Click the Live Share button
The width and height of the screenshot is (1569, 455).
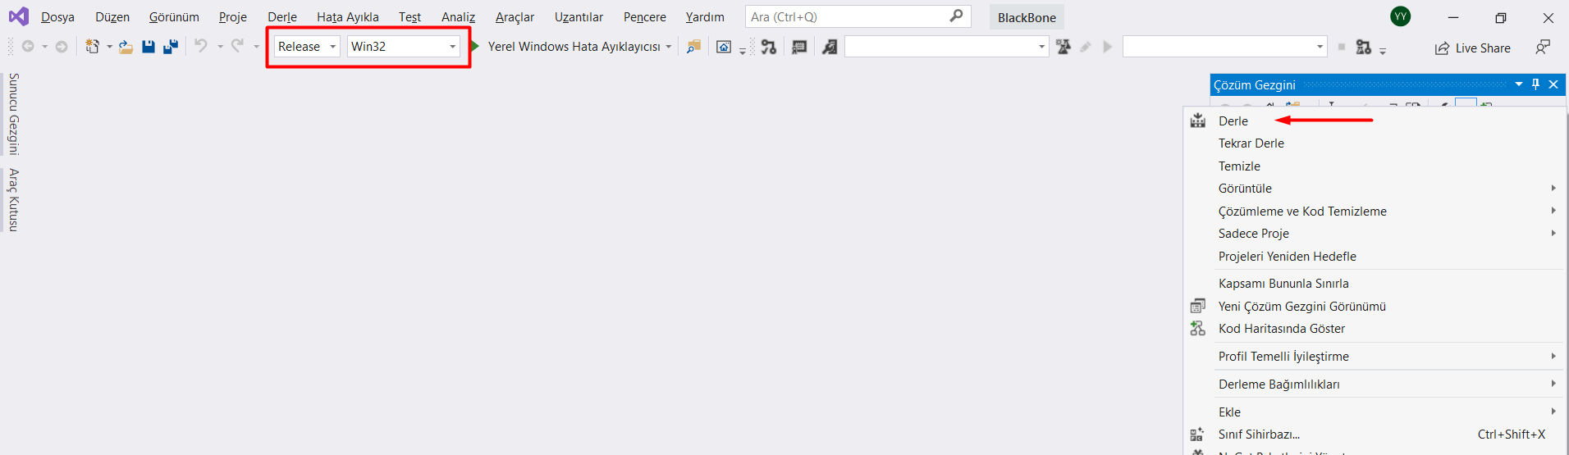point(1473,48)
